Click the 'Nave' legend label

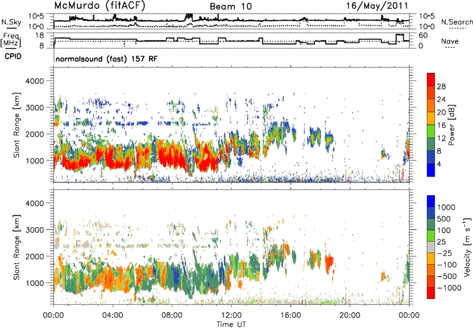pyautogui.click(x=450, y=41)
